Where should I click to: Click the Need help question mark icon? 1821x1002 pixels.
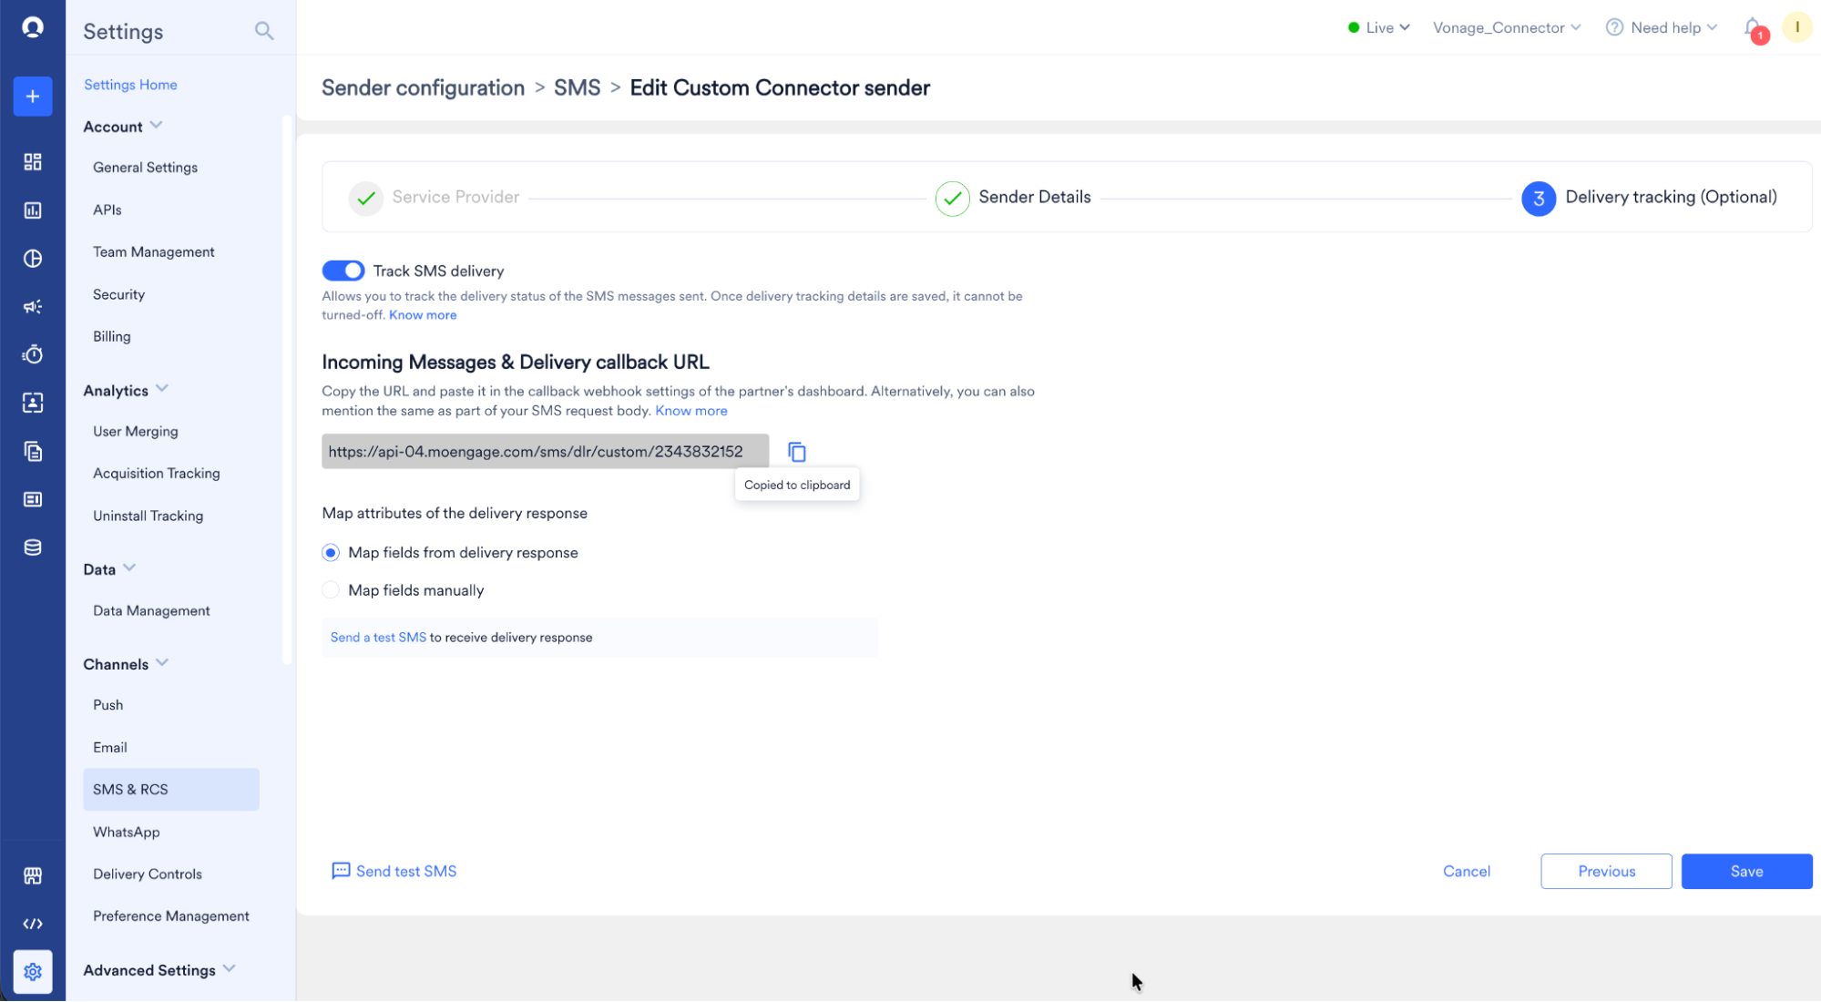coord(1614,27)
